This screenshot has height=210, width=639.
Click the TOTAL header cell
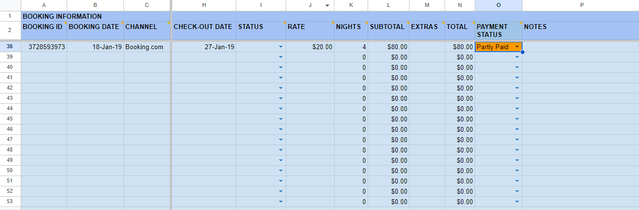coord(460,30)
